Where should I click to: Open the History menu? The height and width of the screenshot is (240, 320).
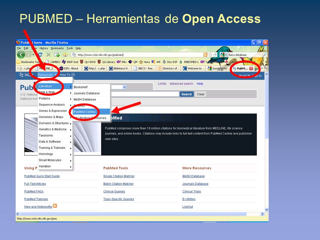pos(44,48)
